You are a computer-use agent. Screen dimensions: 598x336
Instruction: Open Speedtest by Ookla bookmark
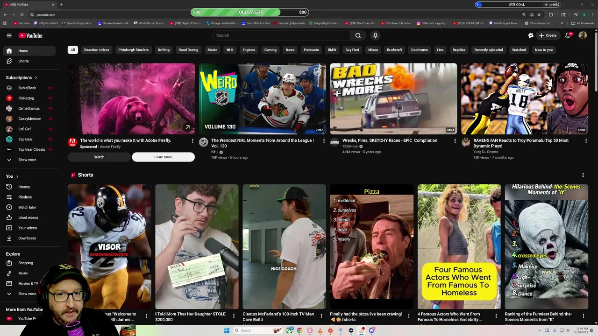(x=77, y=23)
